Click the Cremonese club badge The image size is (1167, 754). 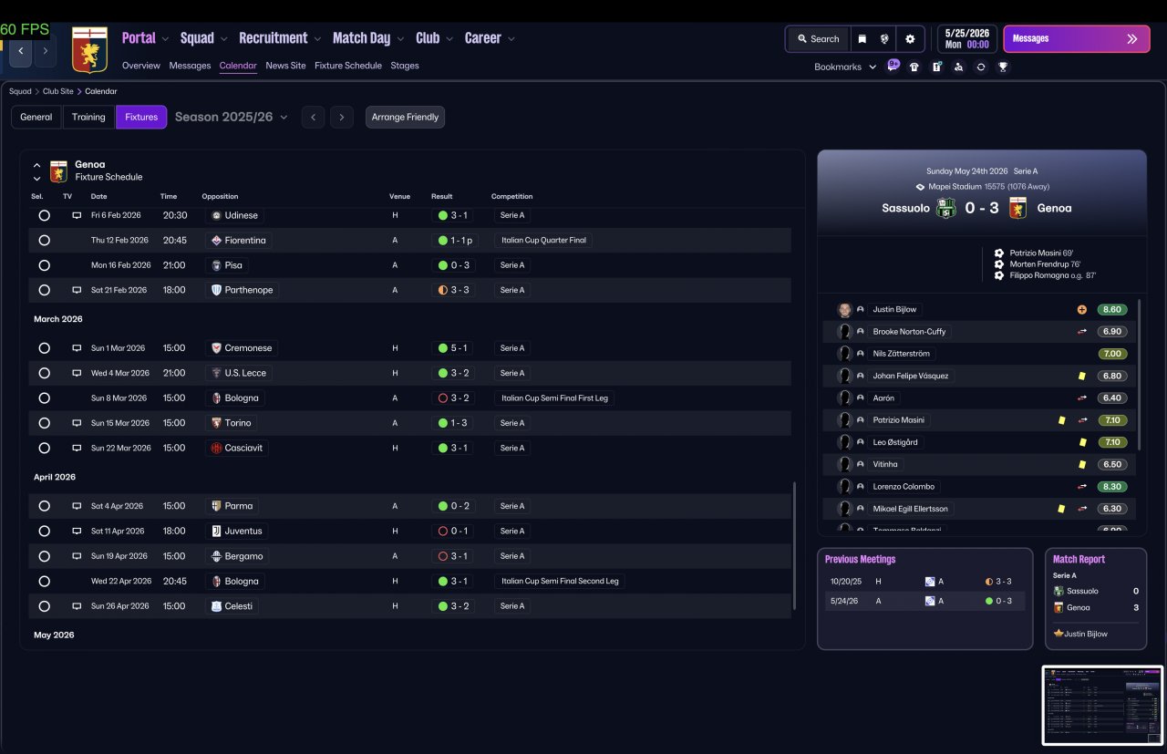216,348
